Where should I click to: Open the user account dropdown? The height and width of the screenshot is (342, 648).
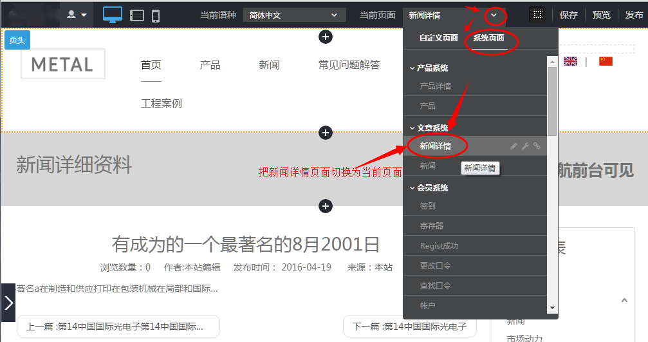(x=77, y=15)
